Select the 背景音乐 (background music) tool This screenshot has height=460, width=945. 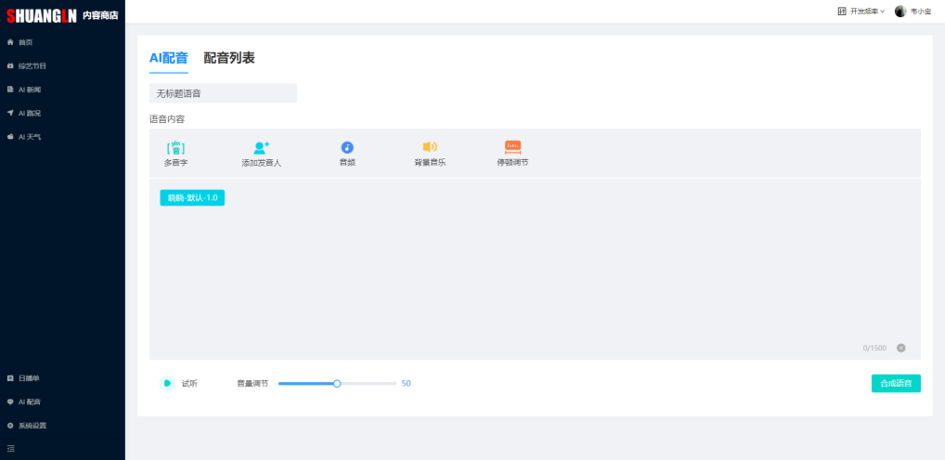pos(430,153)
